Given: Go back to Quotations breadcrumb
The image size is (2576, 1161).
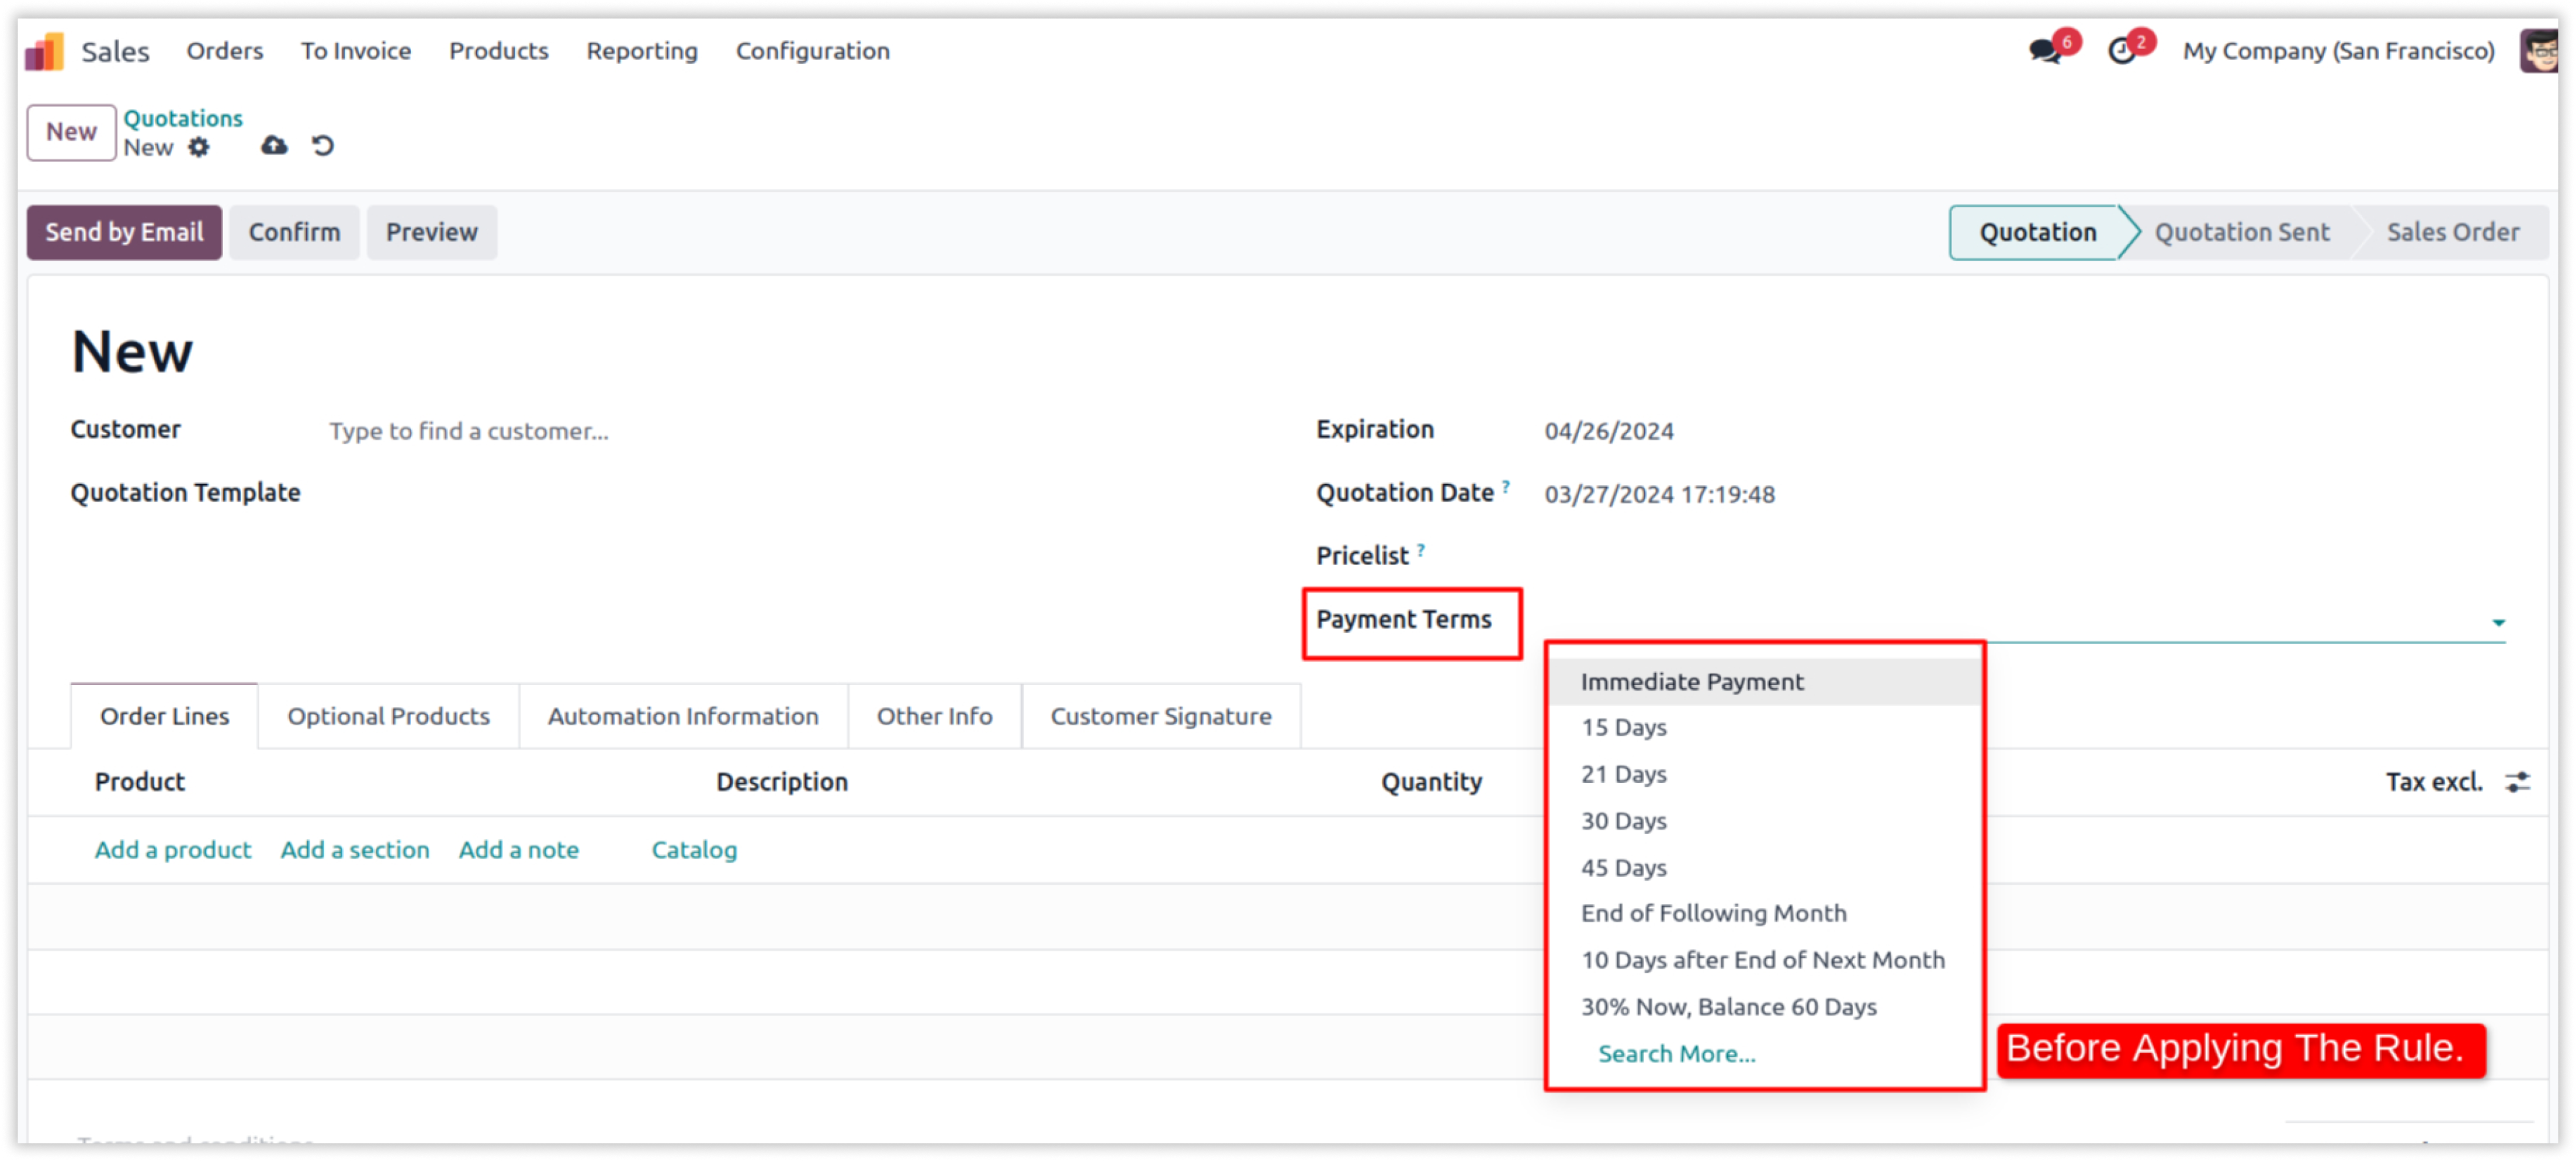Looking at the screenshot, I should pos(183,118).
